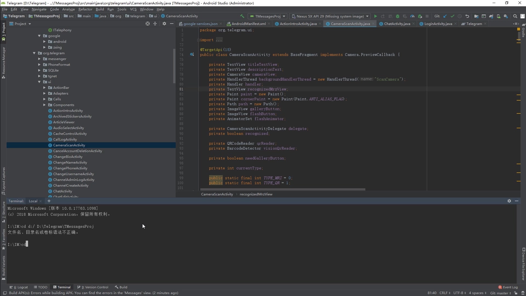Toggle the Logcat tool window
526x296 pixels.
pos(19,287)
